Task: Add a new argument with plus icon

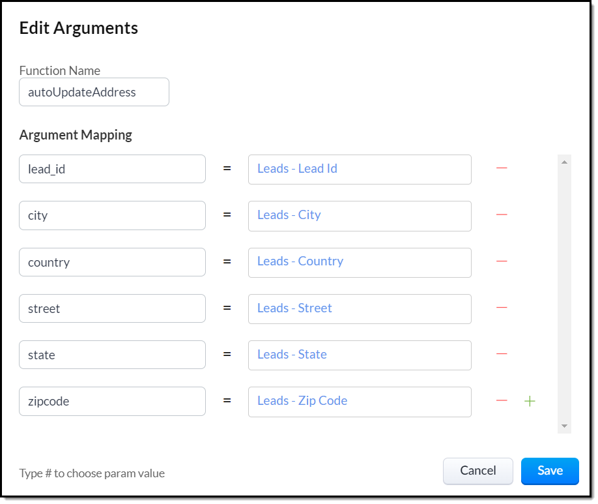Action: click(530, 401)
